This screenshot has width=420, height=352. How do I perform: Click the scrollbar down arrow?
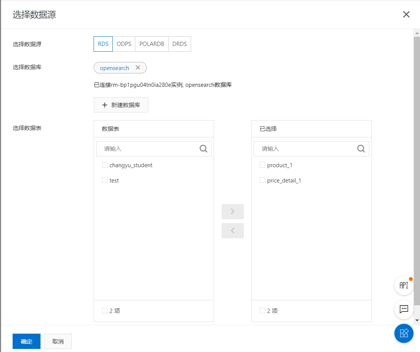pos(417,320)
